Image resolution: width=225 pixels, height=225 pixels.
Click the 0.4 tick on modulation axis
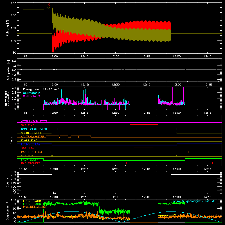point(14,88)
